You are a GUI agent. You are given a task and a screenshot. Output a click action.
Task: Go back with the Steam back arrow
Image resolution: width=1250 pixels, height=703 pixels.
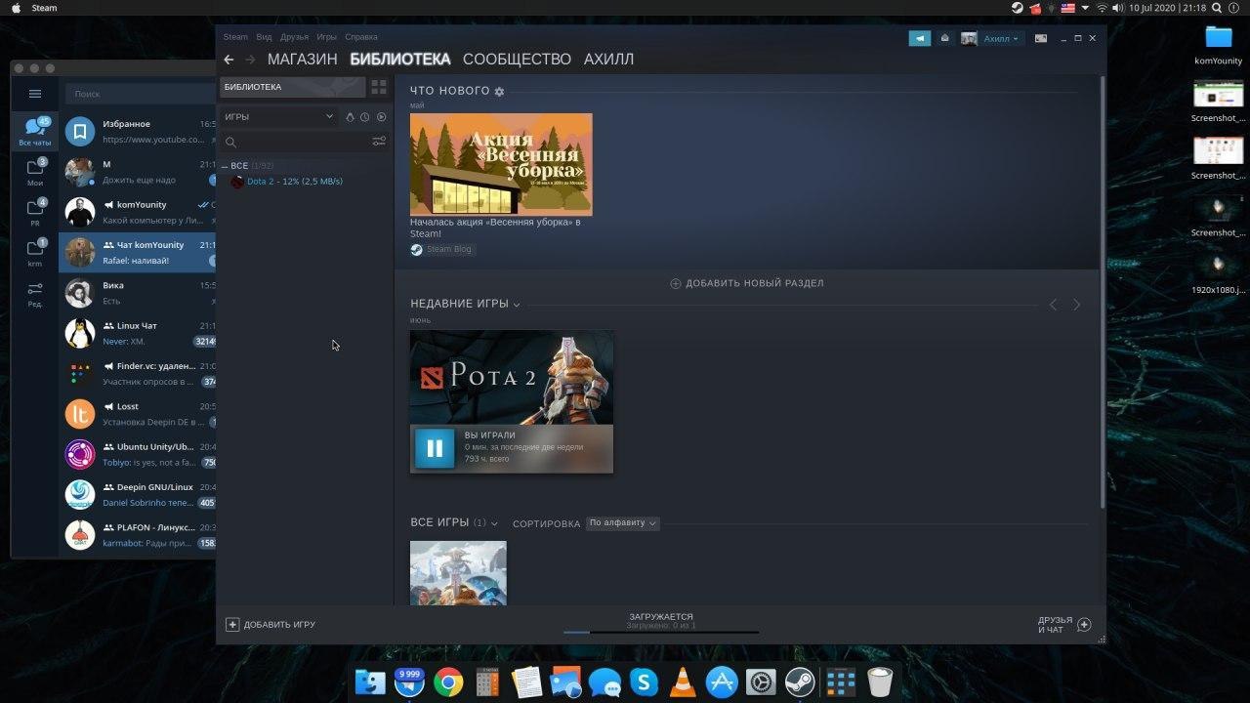[229, 60]
